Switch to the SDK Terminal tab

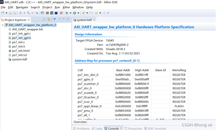(x=155, y=128)
